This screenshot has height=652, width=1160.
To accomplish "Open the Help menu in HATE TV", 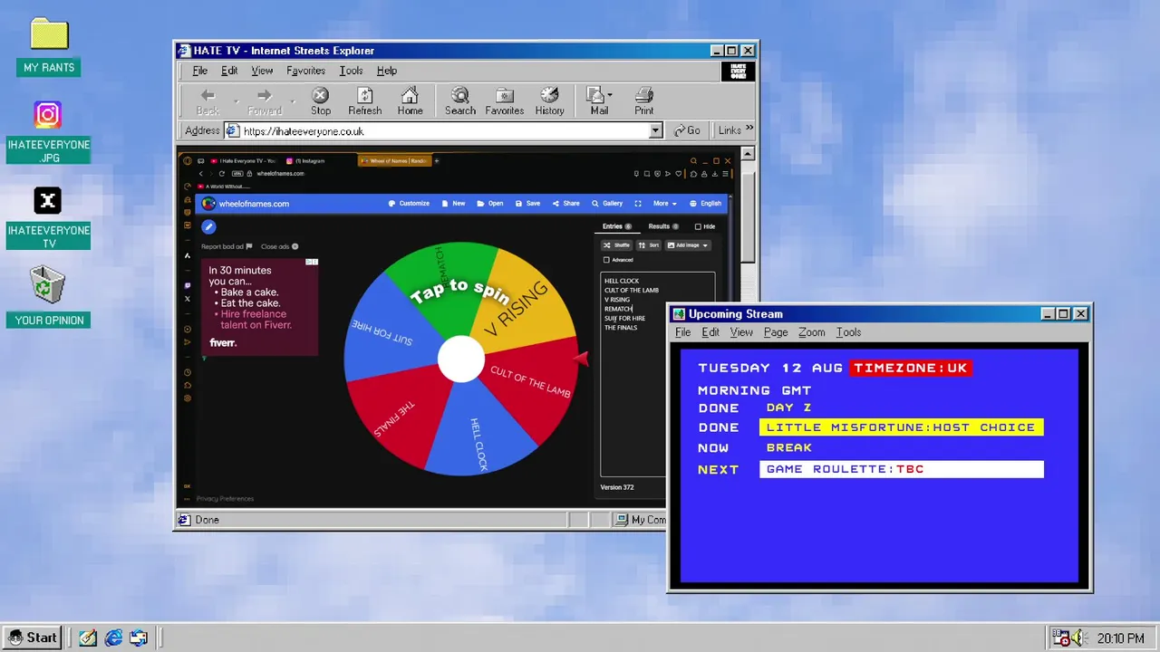I will coord(387,71).
